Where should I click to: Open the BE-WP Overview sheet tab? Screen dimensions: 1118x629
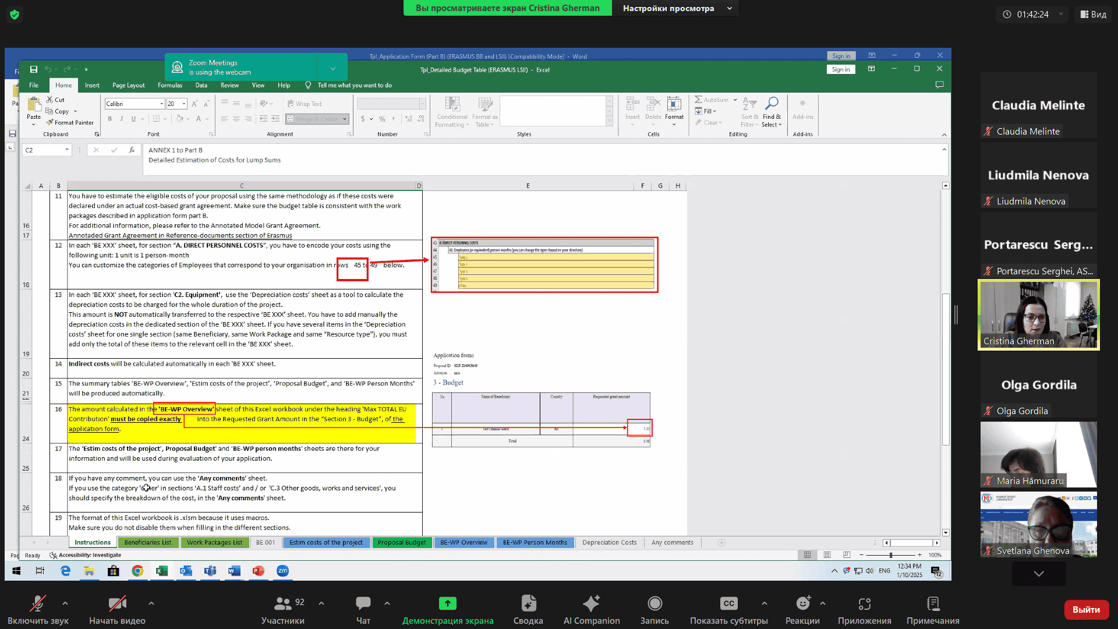464,542
